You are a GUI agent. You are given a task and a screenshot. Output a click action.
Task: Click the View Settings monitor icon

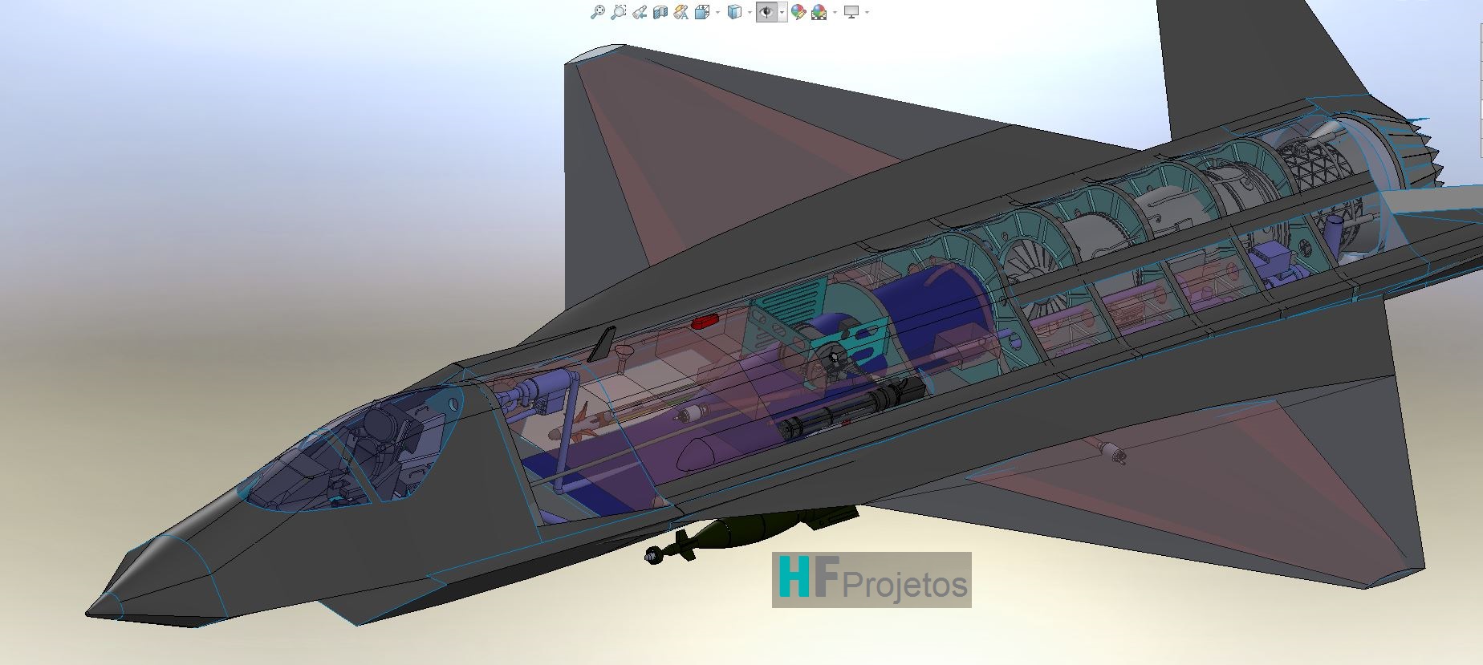click(851, 12)
